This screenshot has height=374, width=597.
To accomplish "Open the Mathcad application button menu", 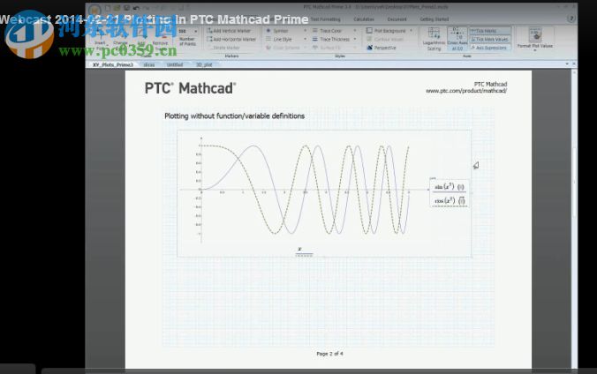I will pyautogui.click(x=94, y=9).
